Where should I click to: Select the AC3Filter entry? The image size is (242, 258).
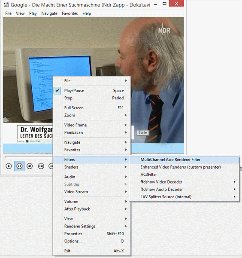(184, 175)
